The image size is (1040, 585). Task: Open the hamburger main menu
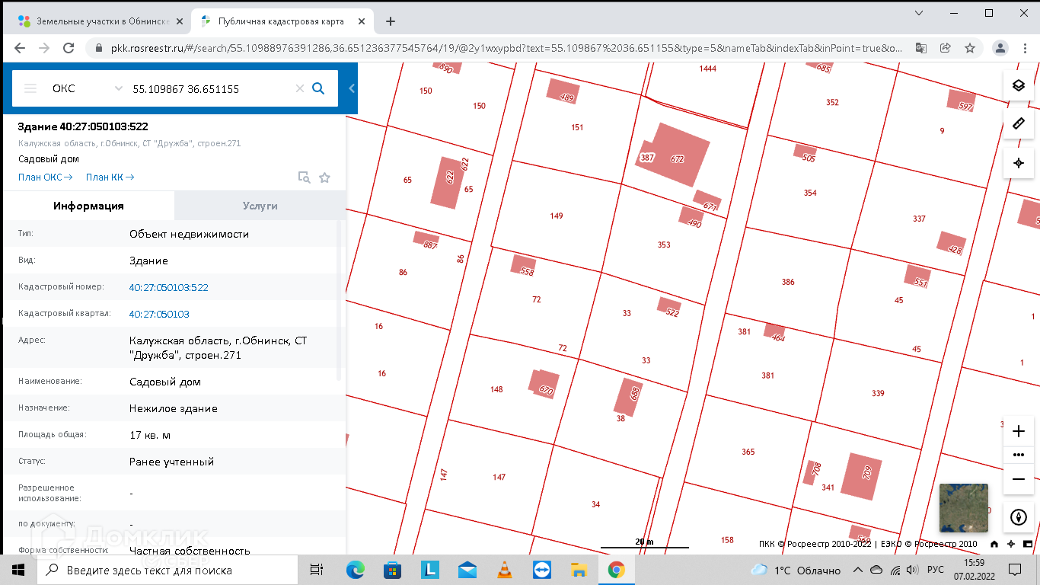click(x=30, y=88)
